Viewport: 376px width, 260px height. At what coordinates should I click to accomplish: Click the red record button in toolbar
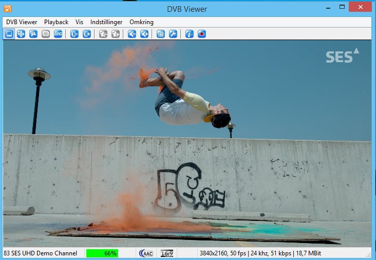(x=202, y=34)
